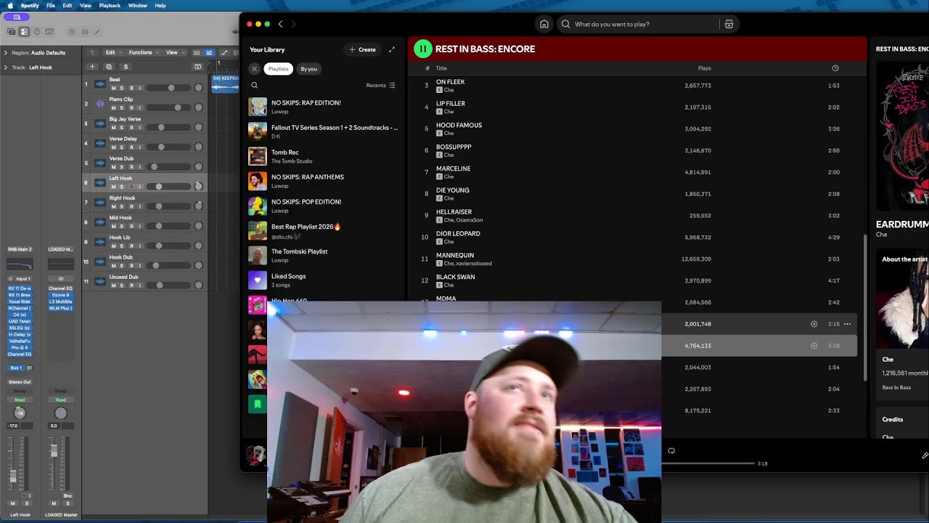Open the Spotify menu in menu bar
This screenshot has height=523, width=929.
(30, 5)
